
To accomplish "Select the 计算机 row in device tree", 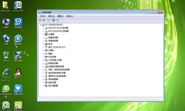I will pos(51,51).
